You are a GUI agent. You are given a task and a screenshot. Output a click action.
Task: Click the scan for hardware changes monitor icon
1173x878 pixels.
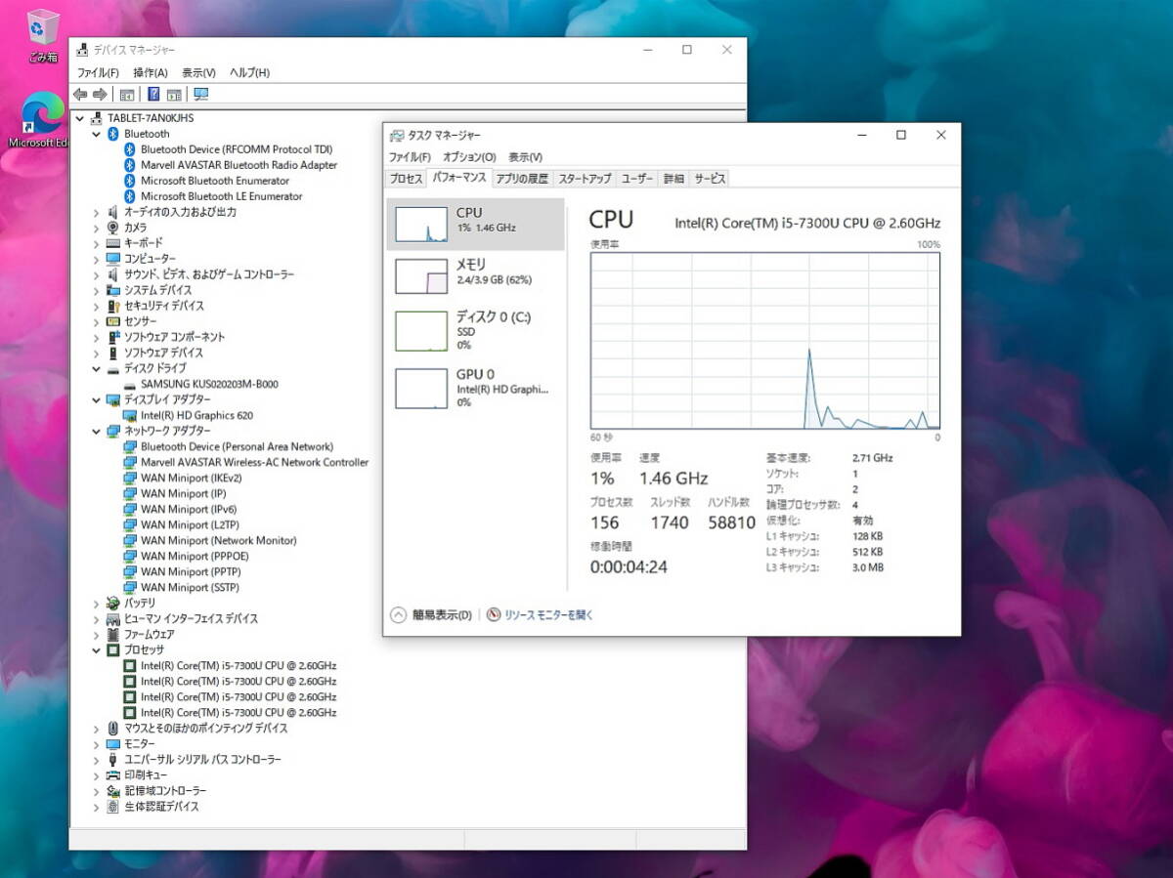coord(200,95)
